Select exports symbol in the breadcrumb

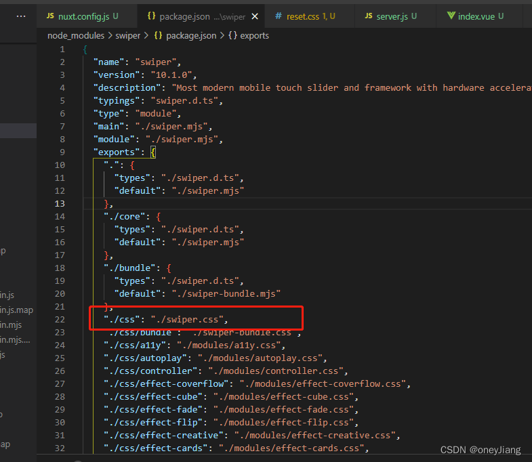tap(254, 36)
